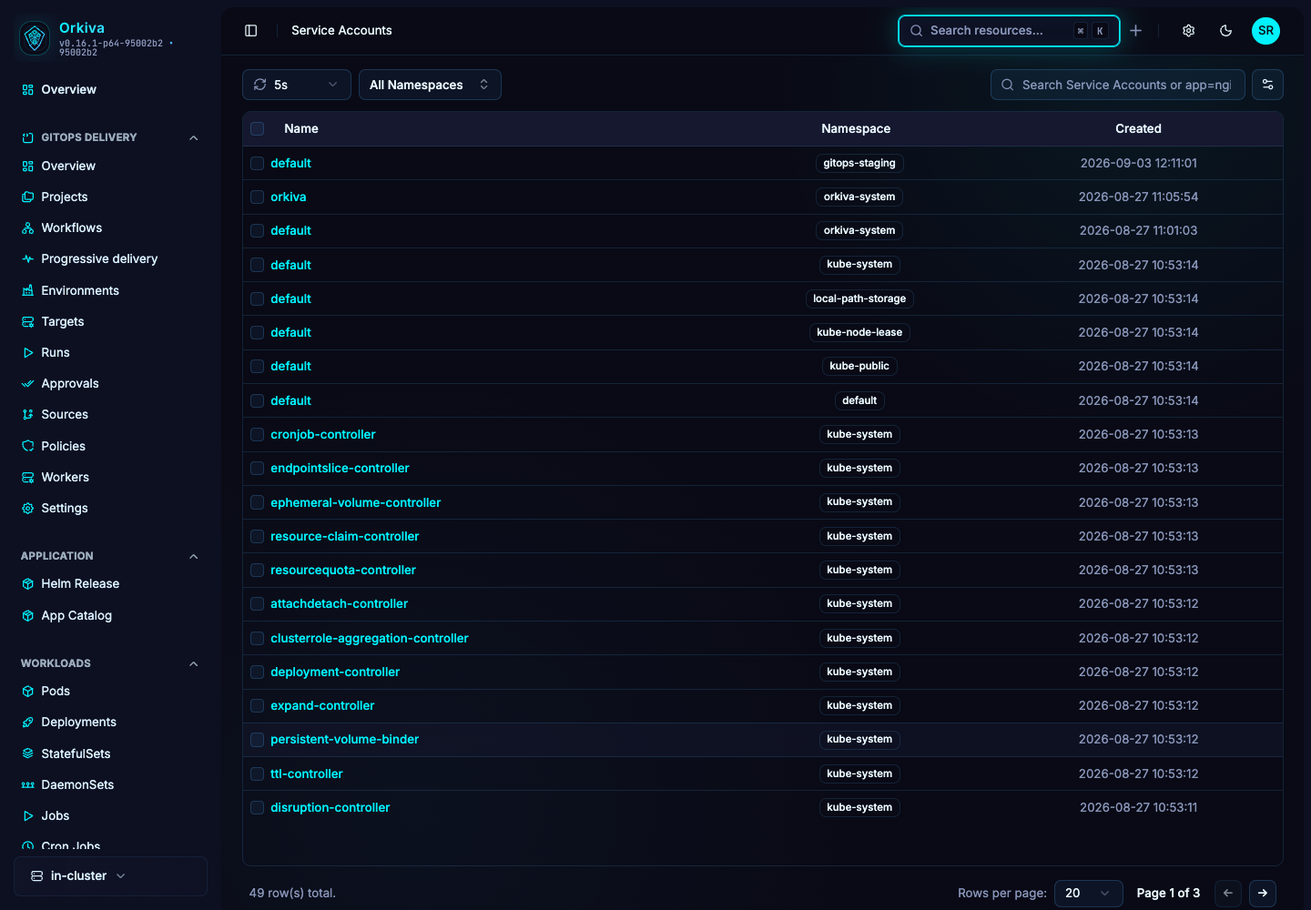Screen dimensions: 1311x910
Task: Check the disruption-controller row checkbox
Action: tap(258, 808)
